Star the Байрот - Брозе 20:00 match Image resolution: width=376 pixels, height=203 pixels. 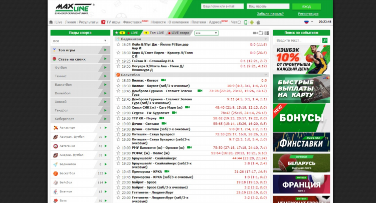118,182
